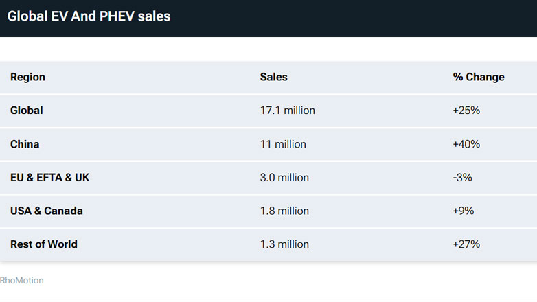The image size is (537, 302).
Task: Click the +40% change value
Action: pos(466,144)
